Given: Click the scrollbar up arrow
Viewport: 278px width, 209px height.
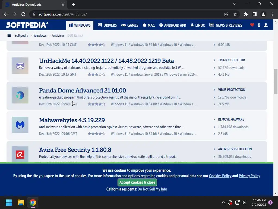Looking at the screenshot, I should pos(276,22).
